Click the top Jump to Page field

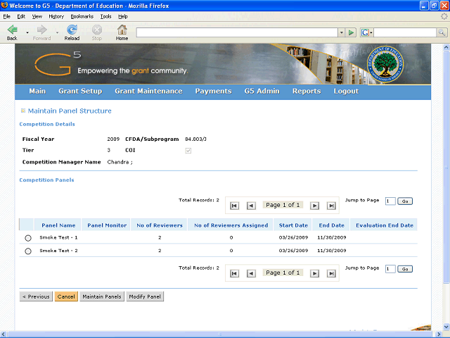(x=390, y=201)
